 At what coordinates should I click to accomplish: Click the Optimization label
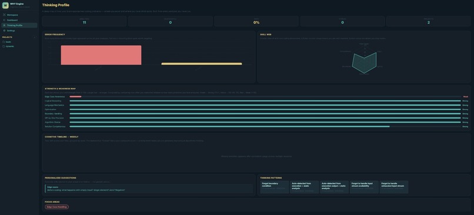pos(50,109)
